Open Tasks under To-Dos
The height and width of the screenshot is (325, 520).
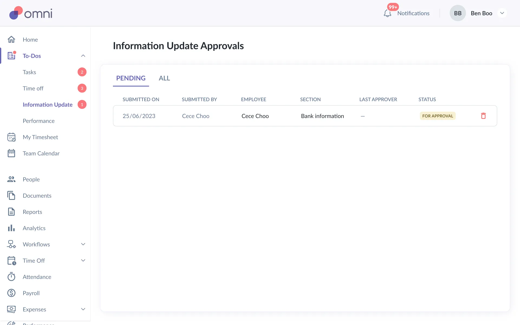pos(29,72)
